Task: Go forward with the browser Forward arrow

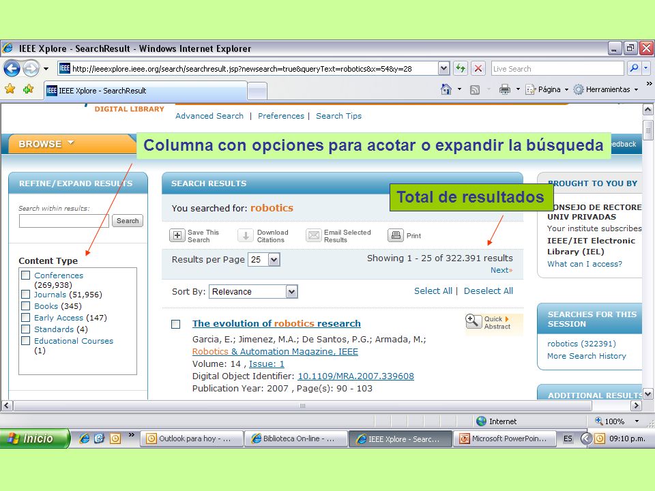Action: coord(31,68)
